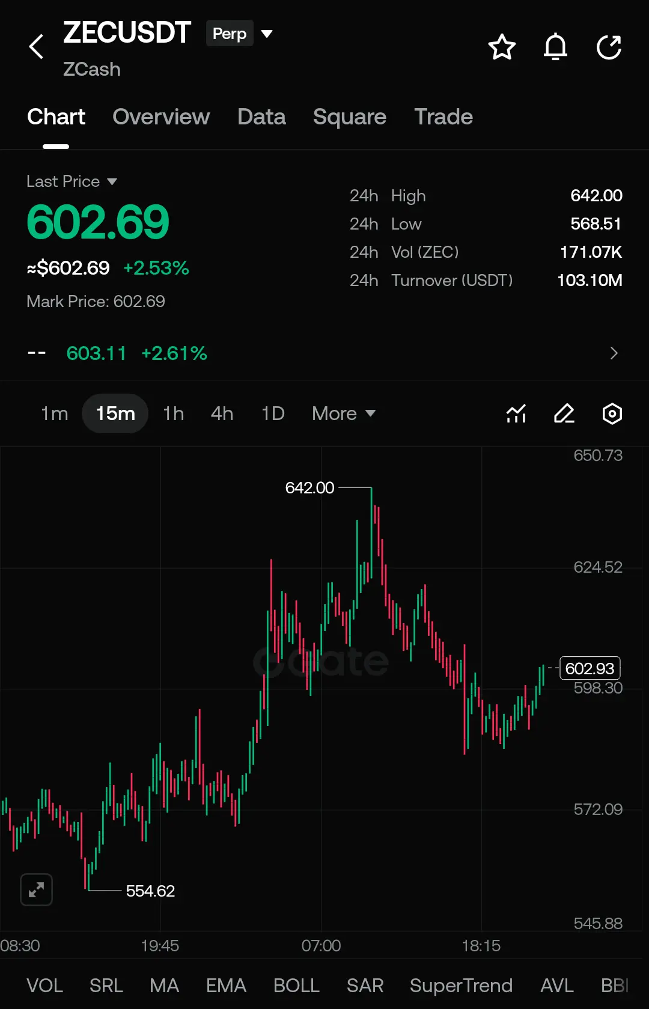Screen dimensions: 649x1009
Task: Expand the Last Price selector
Action: click(x=72, y=181)
